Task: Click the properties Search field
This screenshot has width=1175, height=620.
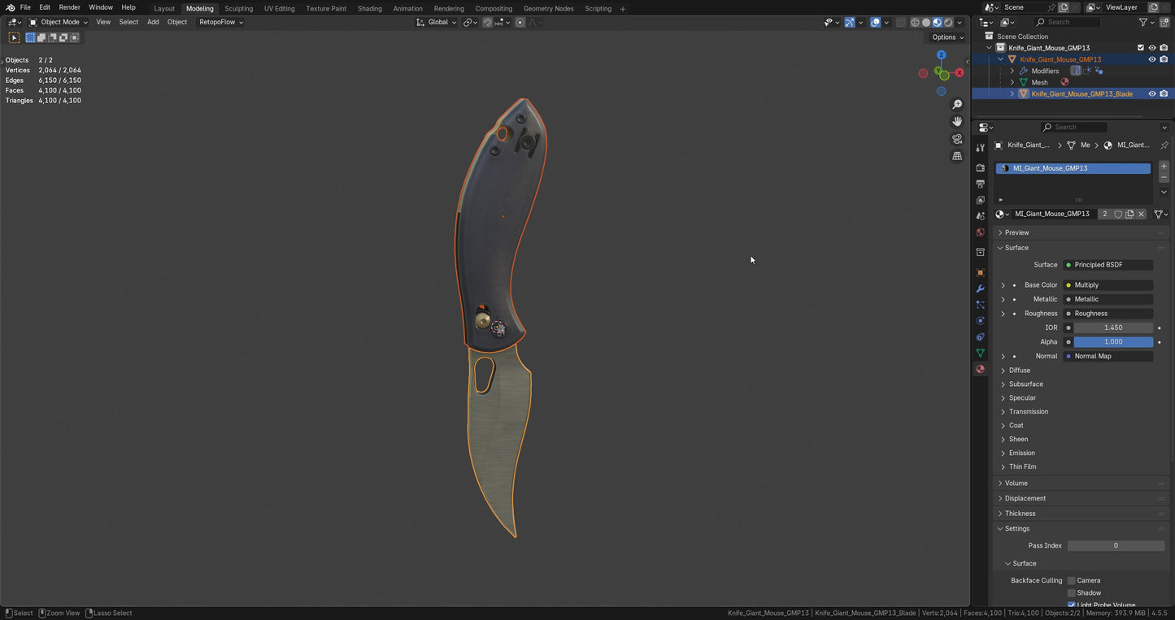Action: point(1073,127)
